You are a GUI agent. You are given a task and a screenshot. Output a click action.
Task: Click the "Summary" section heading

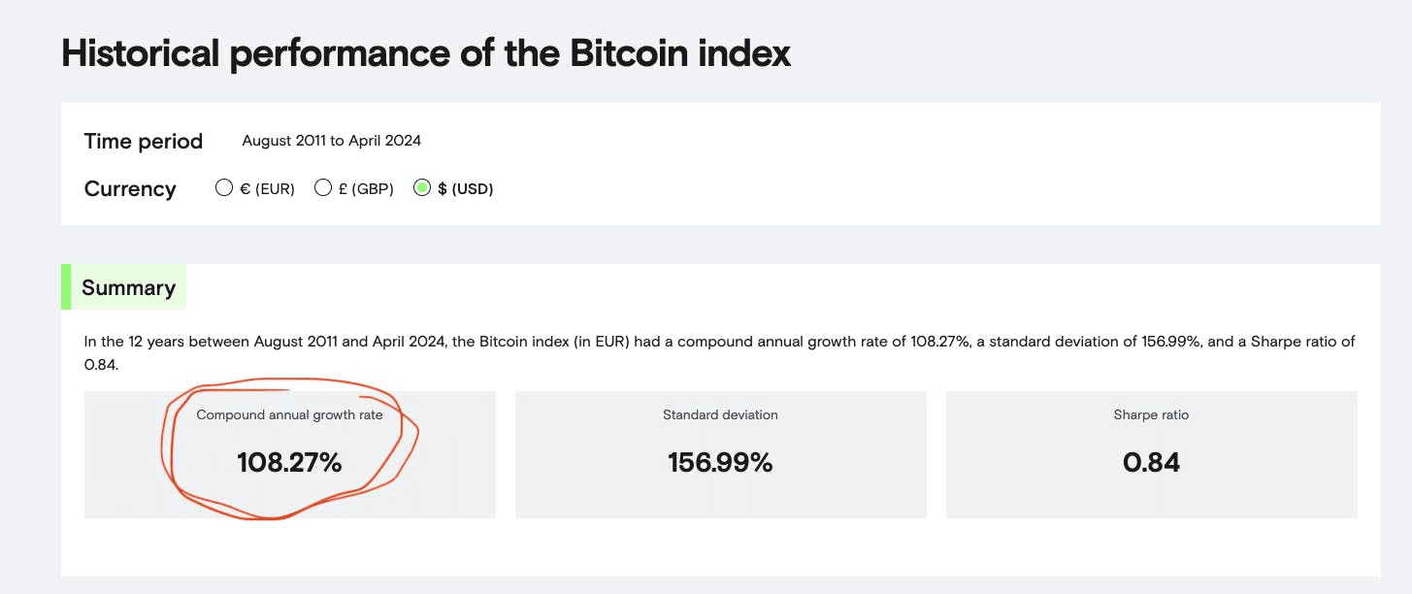(128, 288)
